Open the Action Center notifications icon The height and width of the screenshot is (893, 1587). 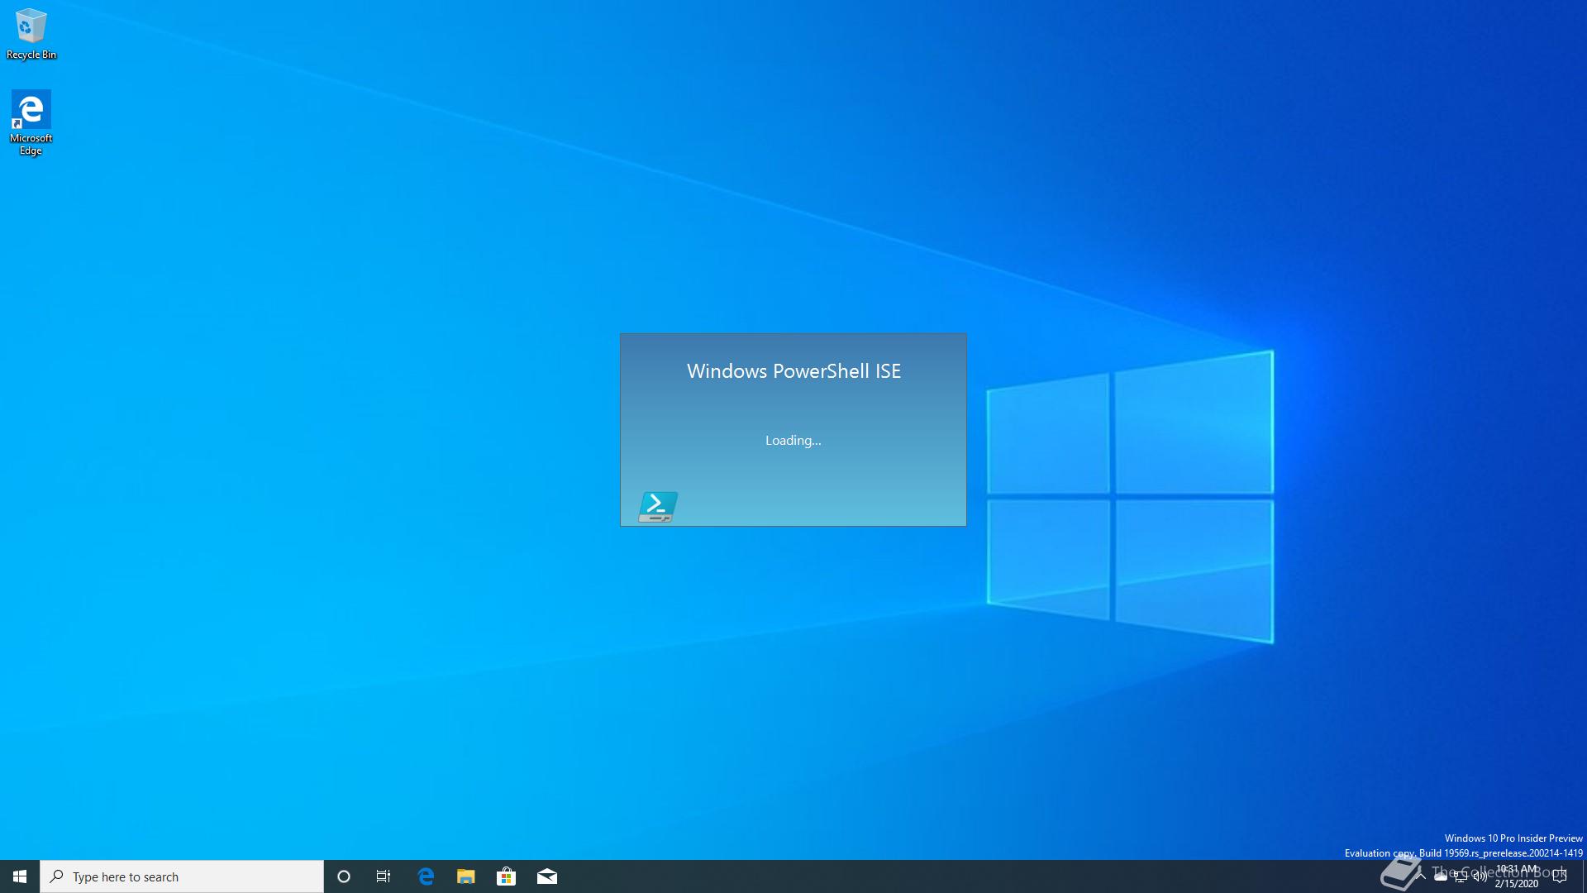pyautogui.click(x=1560, y=876)
